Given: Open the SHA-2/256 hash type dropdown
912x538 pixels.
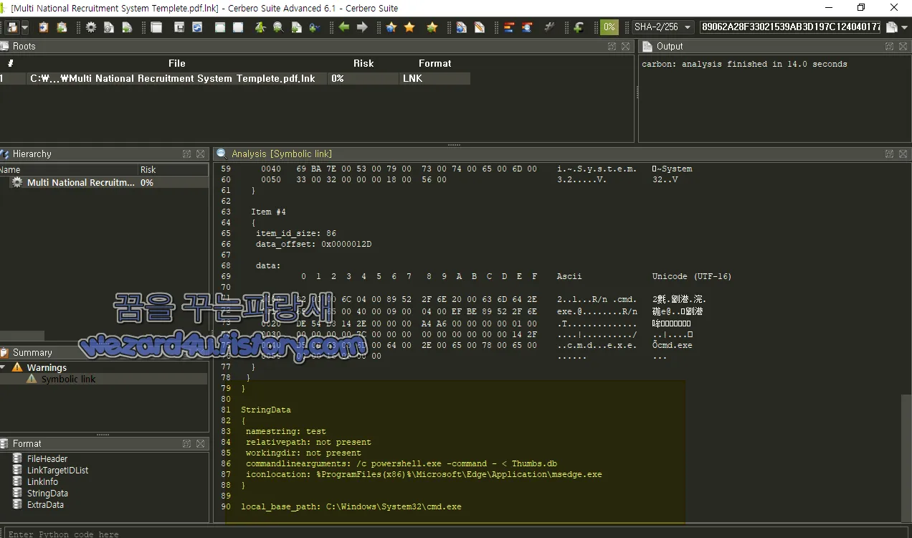Looking at the screenshot, I should pos(663,27).
